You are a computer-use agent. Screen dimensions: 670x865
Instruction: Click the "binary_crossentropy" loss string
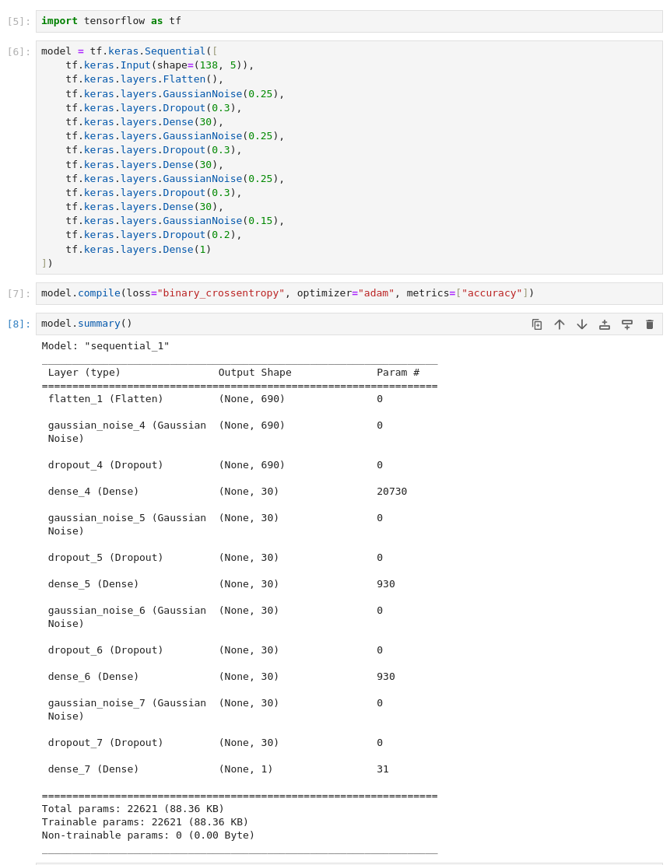pos(220,293)
